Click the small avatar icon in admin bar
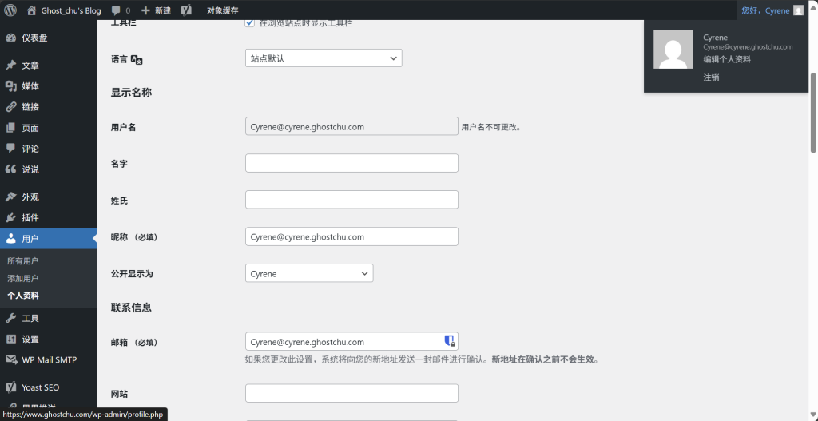The image size is (818, 421). (798, 10)
